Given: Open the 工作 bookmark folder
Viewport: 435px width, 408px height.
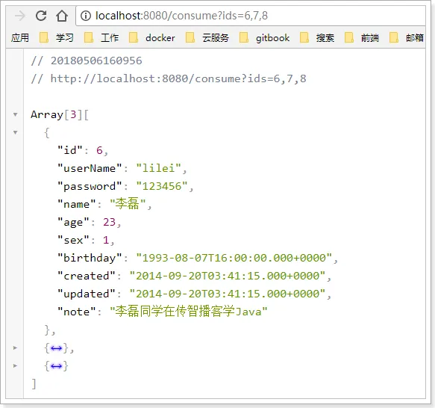Looking at the screenshot, I should [x=101, y=37].
